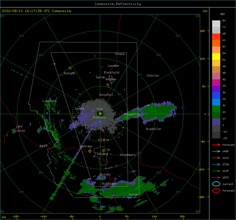Click the Calgary city label
This screenshot has width=236, height=220.
tap(102, 154)
